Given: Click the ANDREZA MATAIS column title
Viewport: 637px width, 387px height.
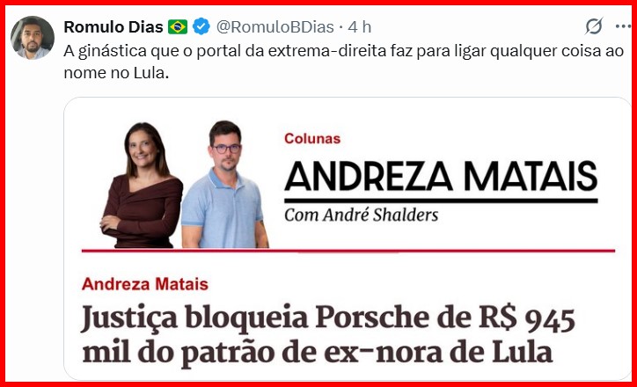Looking at the screenshot, I should pyautogui.click(x=441, y=175).
